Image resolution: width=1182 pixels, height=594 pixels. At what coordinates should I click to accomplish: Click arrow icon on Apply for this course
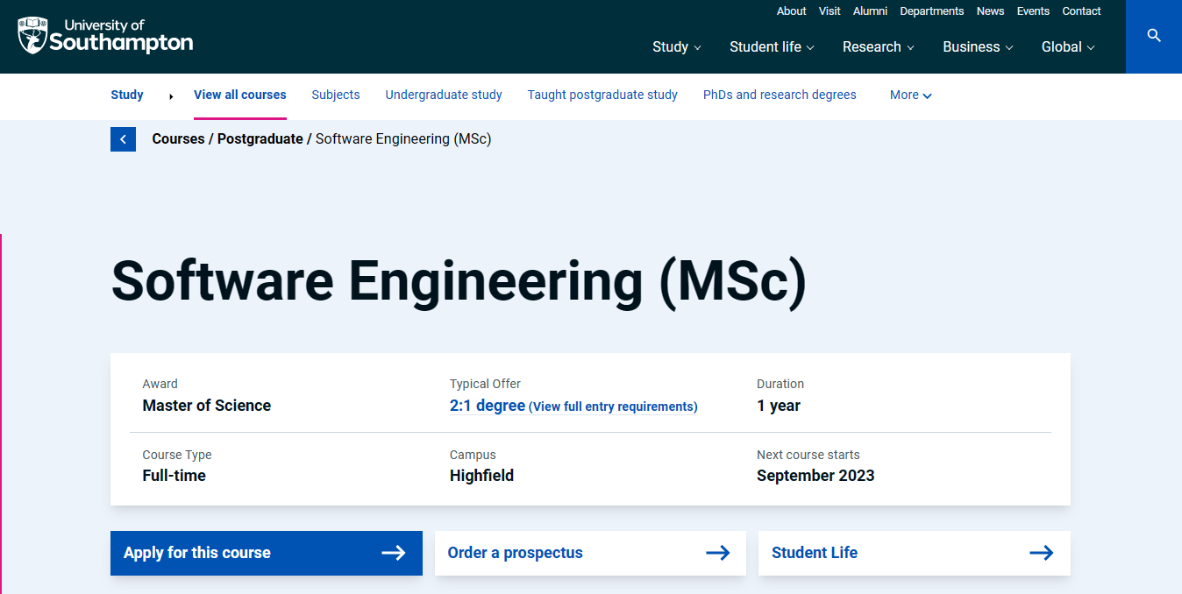[x=394, y=553]
